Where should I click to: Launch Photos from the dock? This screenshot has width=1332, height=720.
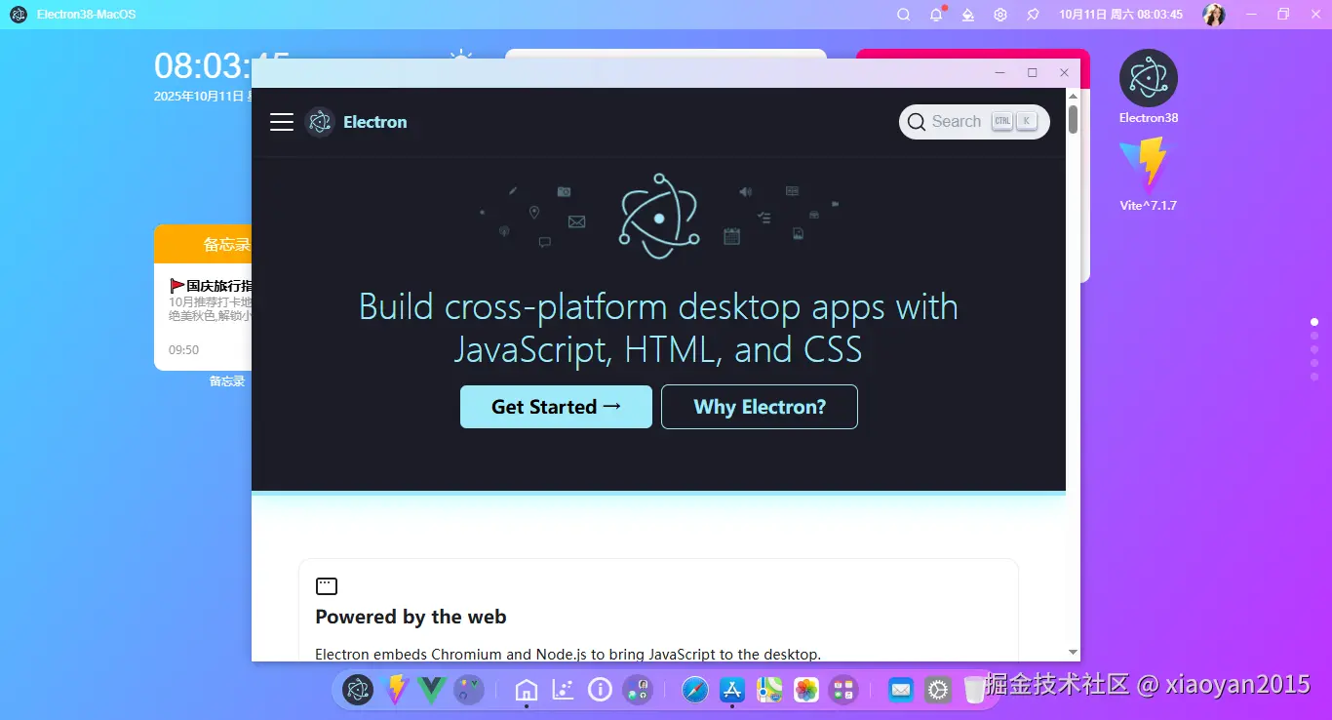pos(806,690)
